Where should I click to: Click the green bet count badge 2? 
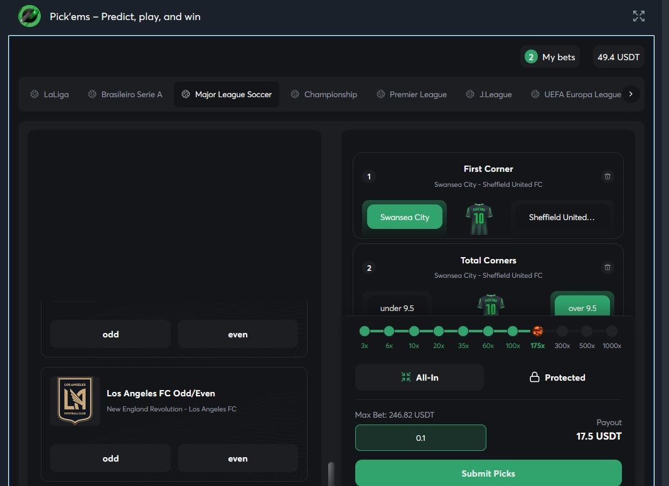point(531,57)
